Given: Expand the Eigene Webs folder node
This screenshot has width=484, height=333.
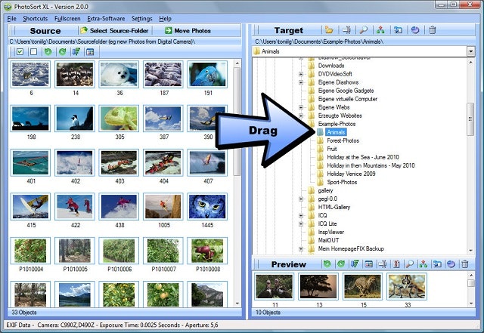Looking at the screenshot, I should (x=301, y=107).
